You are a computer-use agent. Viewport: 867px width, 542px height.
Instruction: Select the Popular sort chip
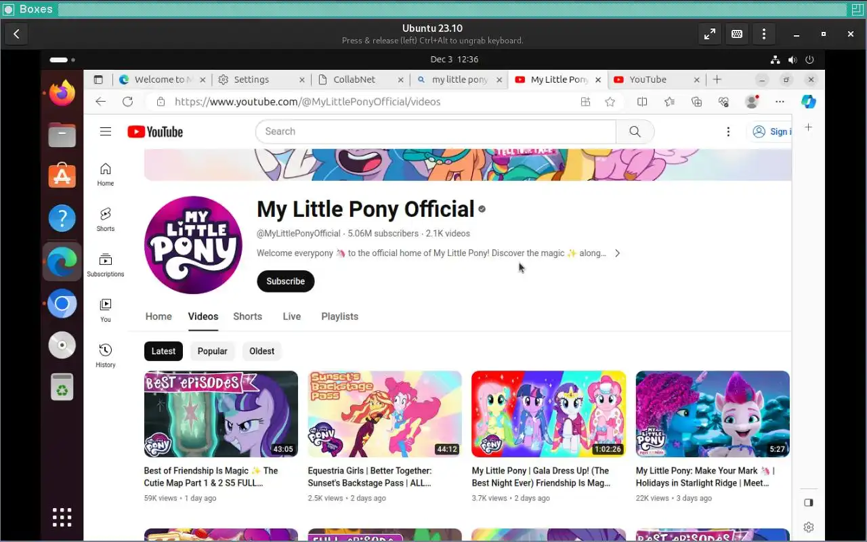(x=213, y=351)
